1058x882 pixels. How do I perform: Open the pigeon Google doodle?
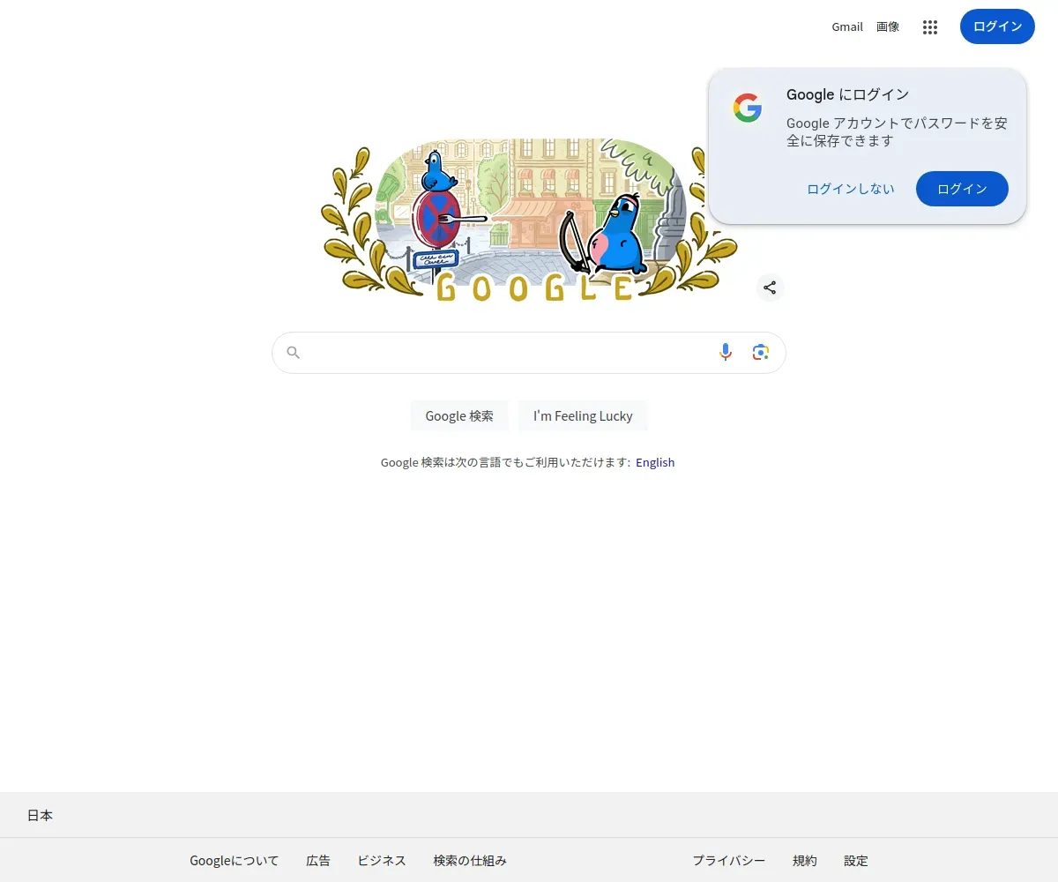[x=529, y=220]
